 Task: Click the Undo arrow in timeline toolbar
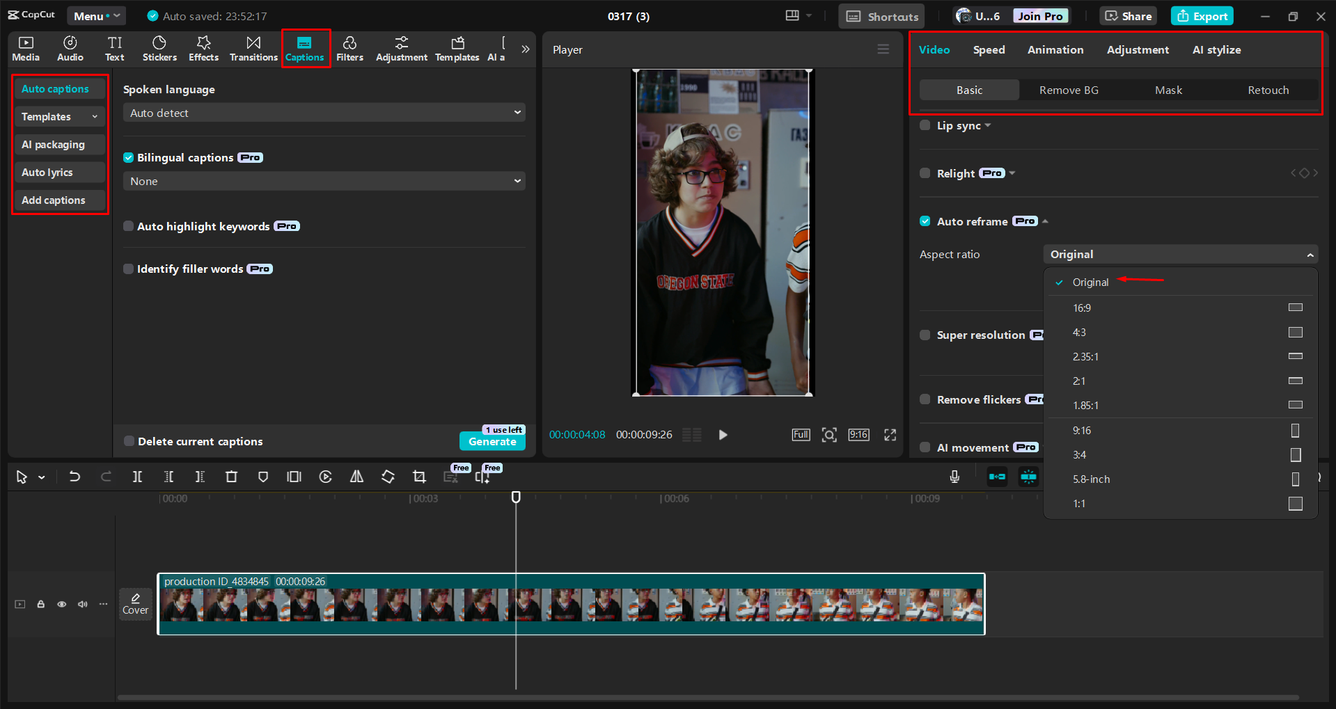pos(74,477)
